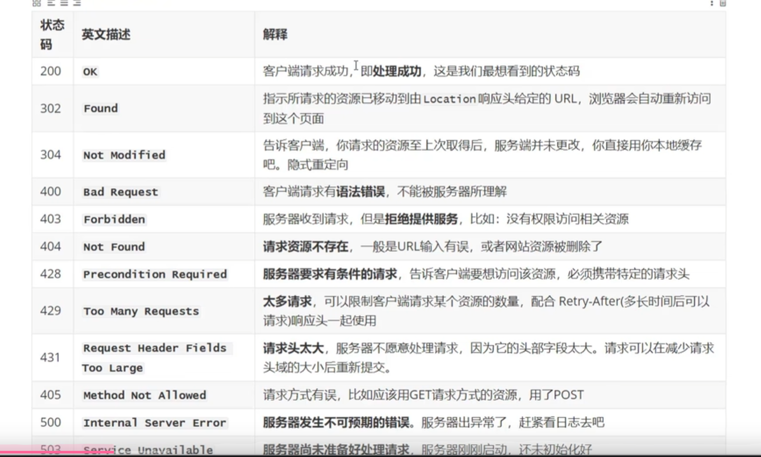Viewport: 761px width, 457px height.
Task: Click the bold 处理成功 text in row 200
Action: [x=397, y=71]
